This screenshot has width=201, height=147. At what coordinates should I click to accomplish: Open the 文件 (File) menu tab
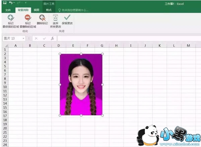(x=8, y=10)
